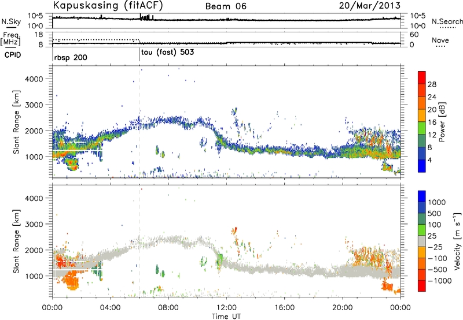Click the green echo patch near 07:00 in power panel

pyautogui.click(x=157, y=150)
